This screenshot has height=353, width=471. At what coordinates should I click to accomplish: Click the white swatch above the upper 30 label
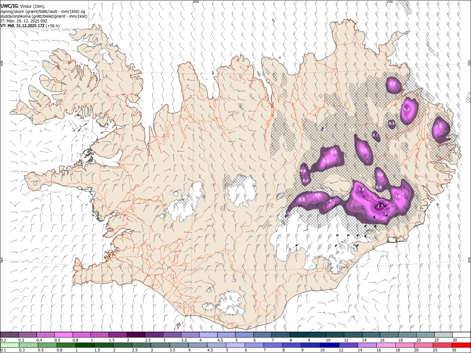coord(461,335)
